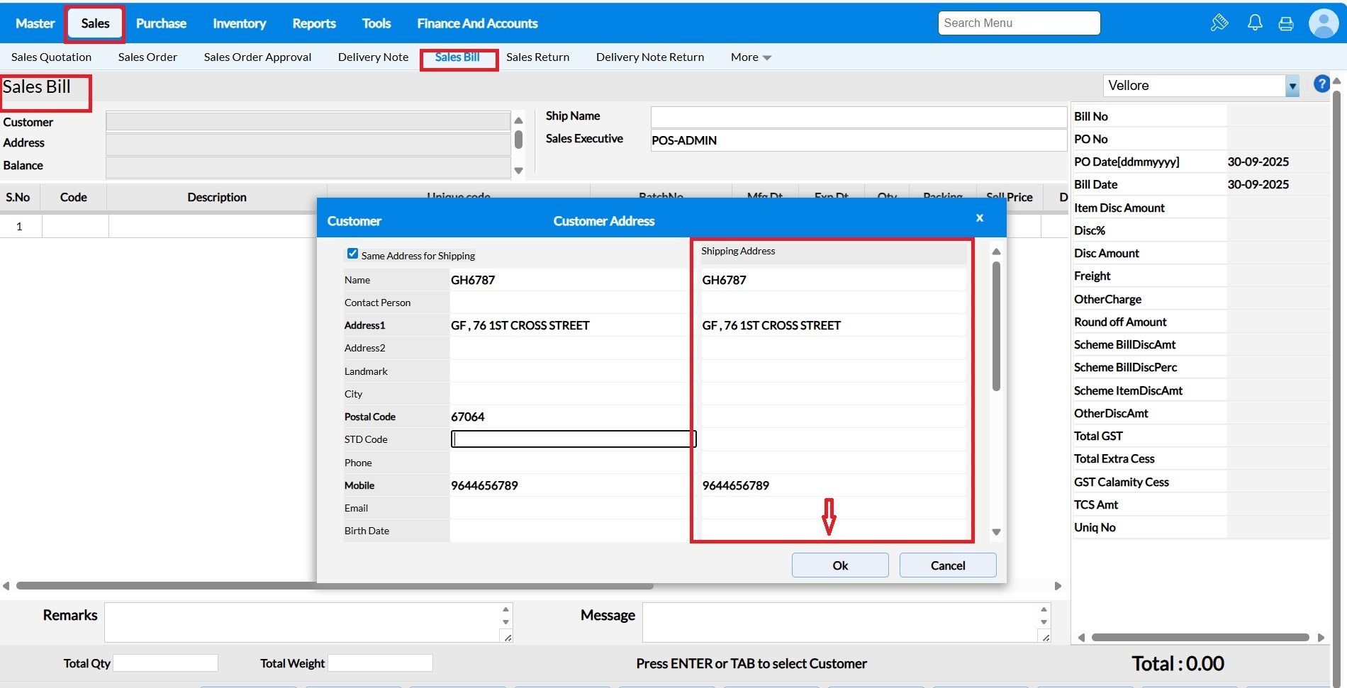Open the user profile avatar
1347x688 pixels.
click(1323, 23)
